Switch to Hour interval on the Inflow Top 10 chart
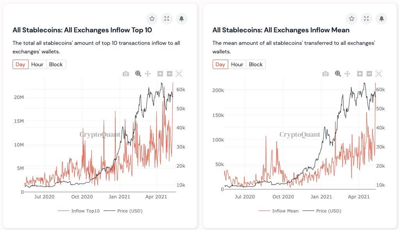Viewport: 399px width, 230px height. point(37,64)
